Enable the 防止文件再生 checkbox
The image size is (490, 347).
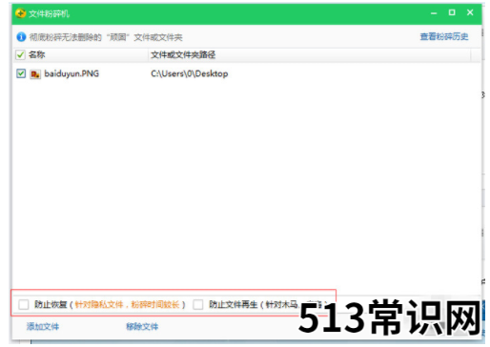[x=198, y=304]
